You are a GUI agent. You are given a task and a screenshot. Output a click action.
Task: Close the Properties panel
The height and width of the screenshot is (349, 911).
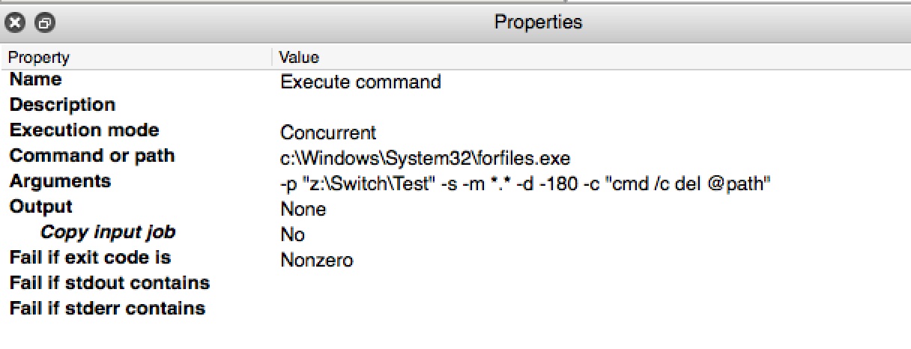tap(15, 23)
